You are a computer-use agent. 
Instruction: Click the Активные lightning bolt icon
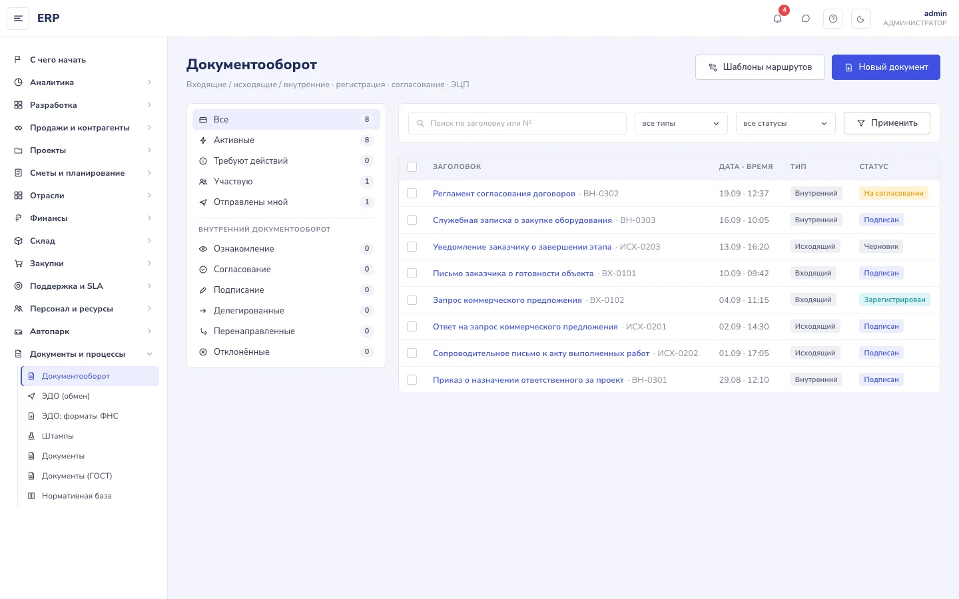[203, 140]
